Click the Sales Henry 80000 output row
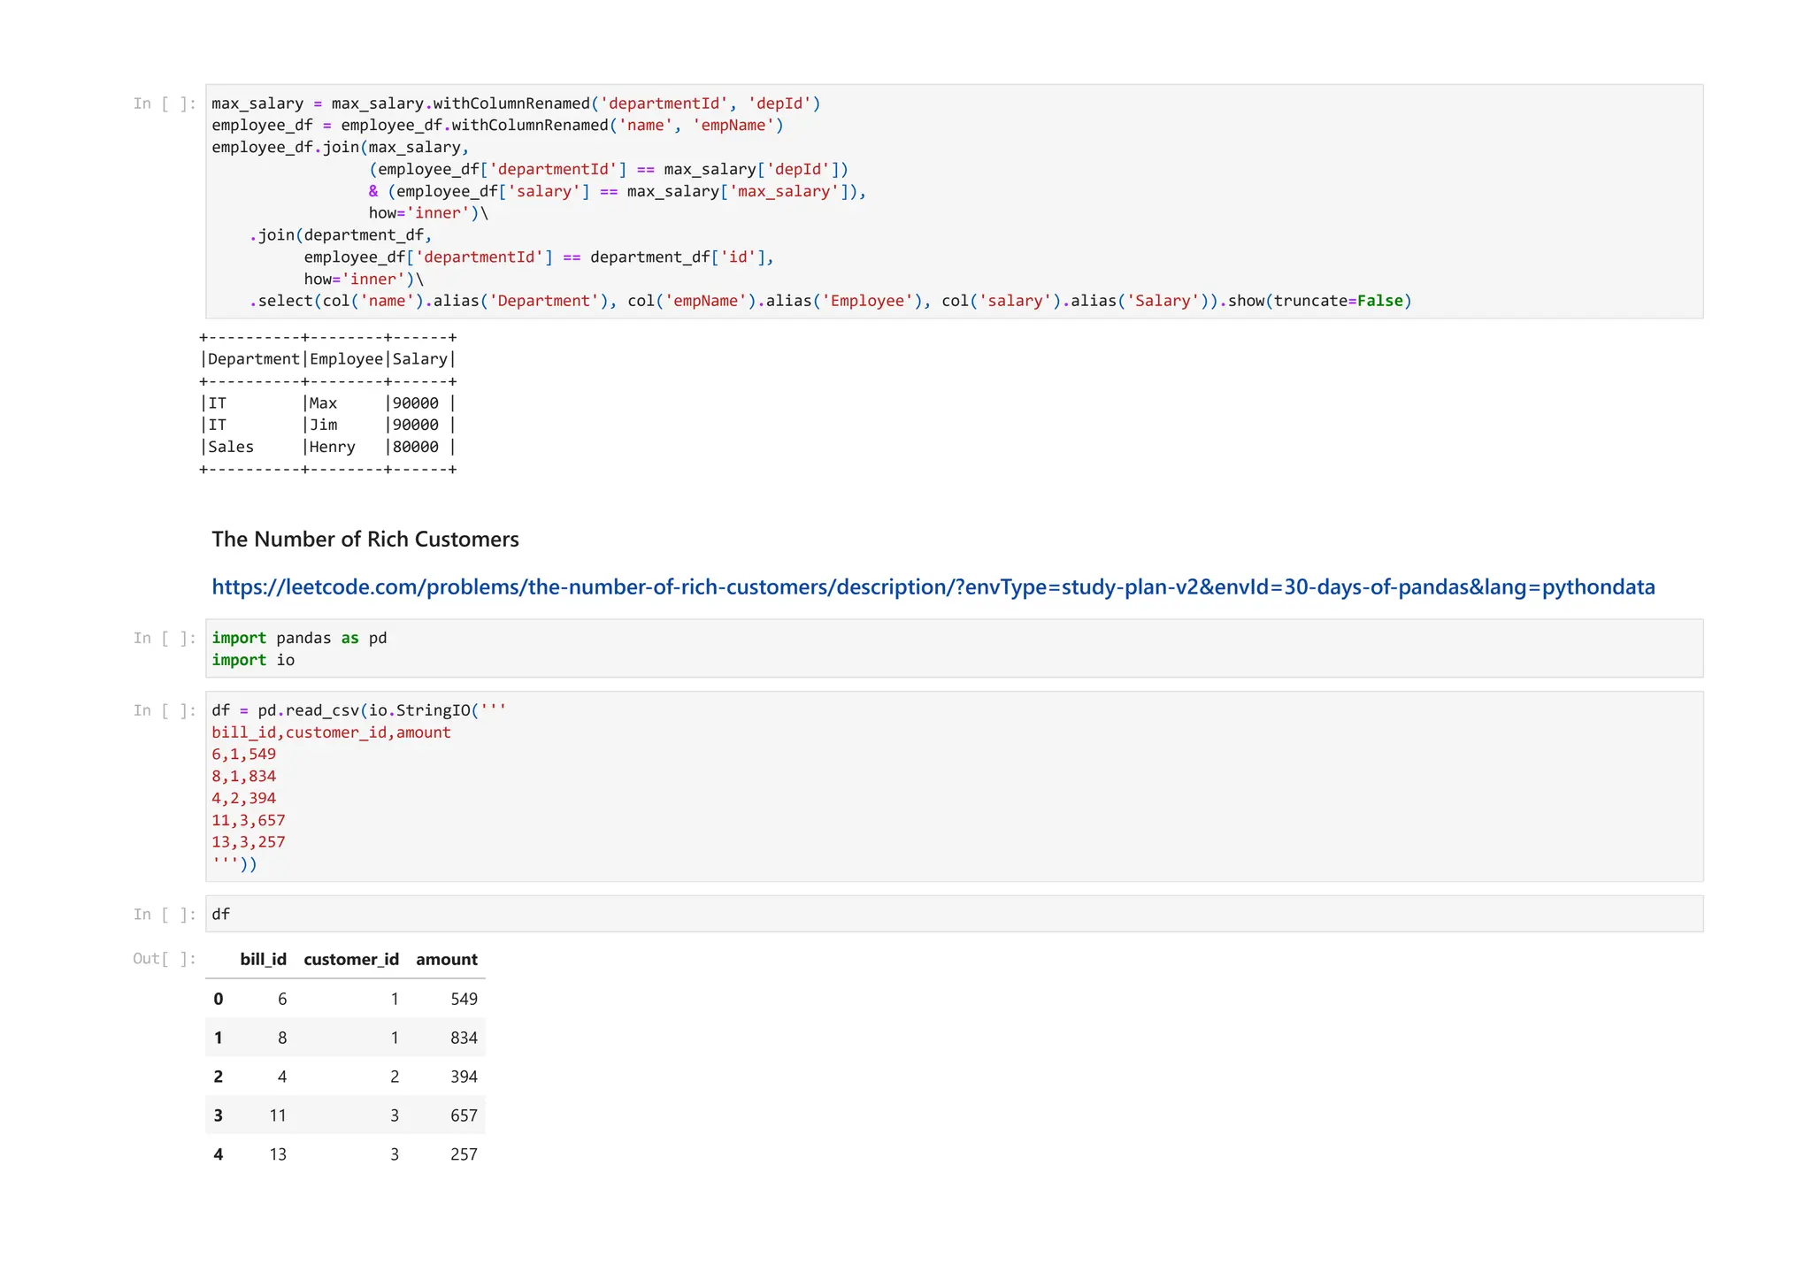The image size is (1812, 1280). [328, 447]
